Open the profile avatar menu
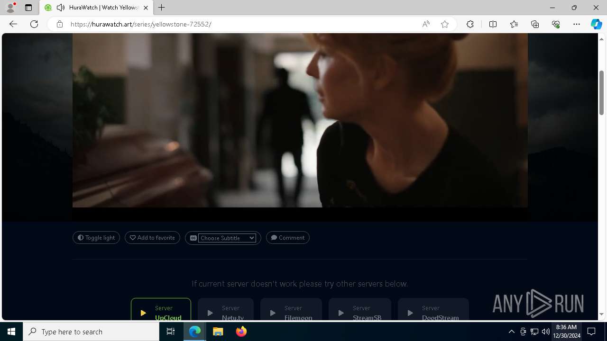607x341 pixels. [x=10, y=8]
